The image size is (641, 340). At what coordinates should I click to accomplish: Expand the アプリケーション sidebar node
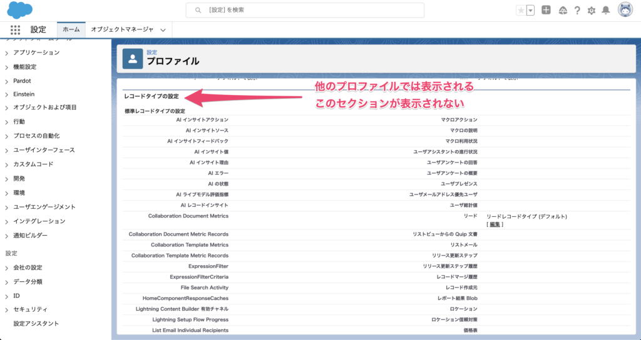pyautogui.click(x=6, y=53)
